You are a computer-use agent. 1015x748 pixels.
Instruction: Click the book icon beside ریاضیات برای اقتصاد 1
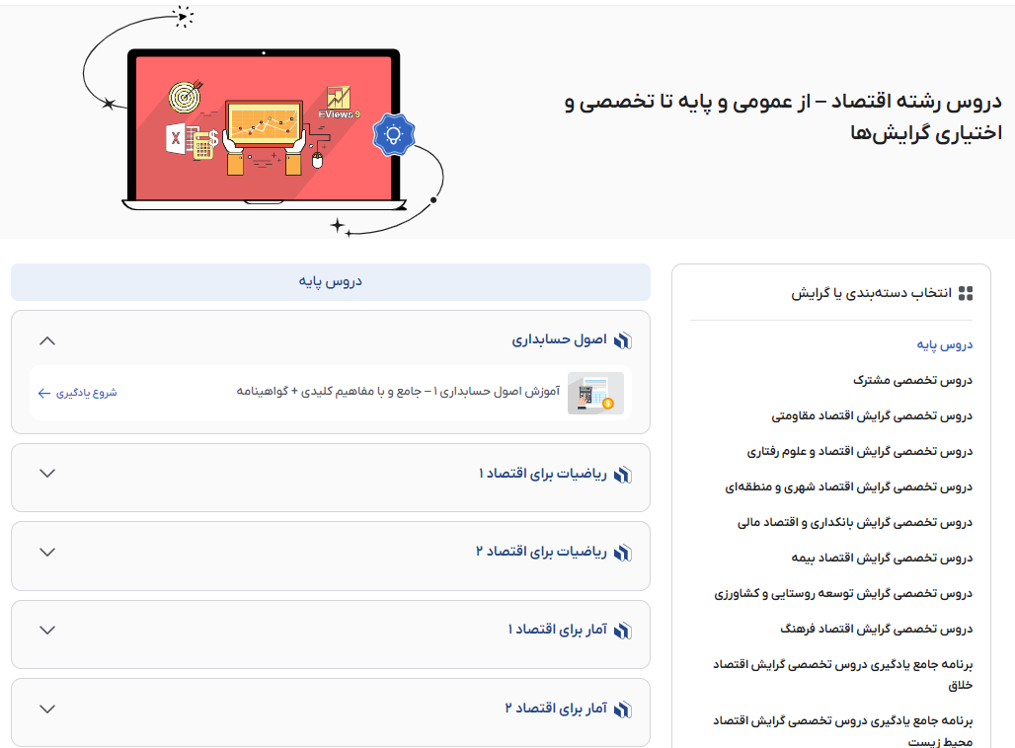click(622, 473)
